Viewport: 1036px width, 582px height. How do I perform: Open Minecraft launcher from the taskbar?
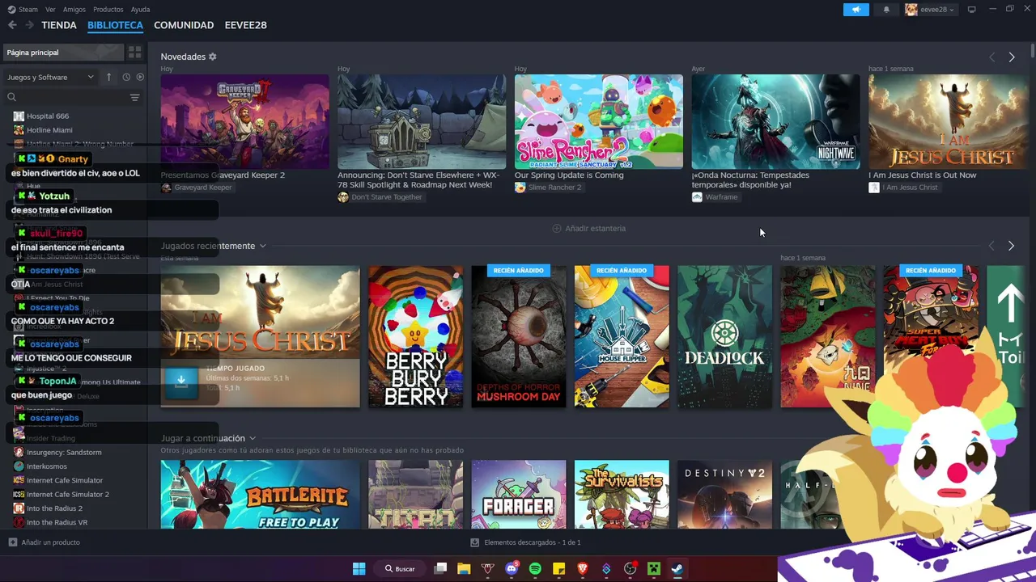pyautogui.click(x=653, y=569)
